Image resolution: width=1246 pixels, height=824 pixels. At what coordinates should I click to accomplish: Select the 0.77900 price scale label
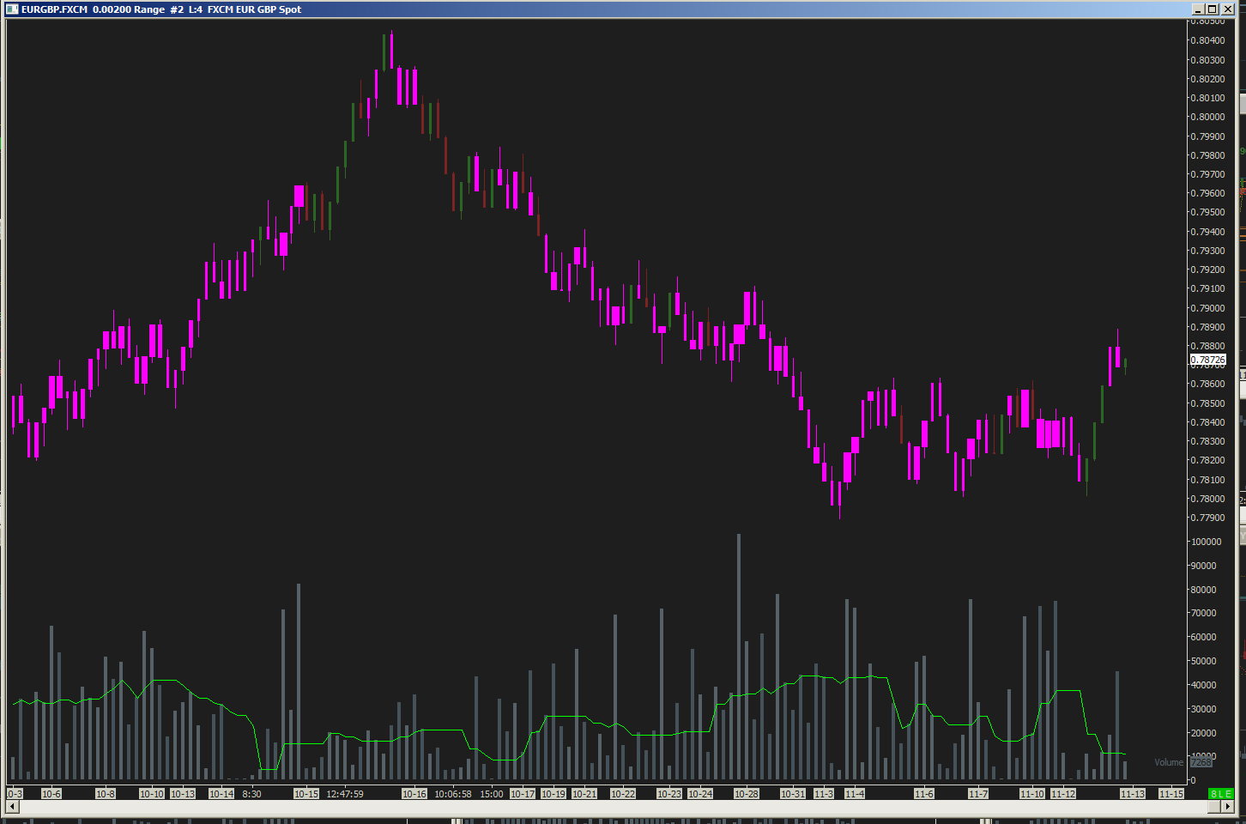pyautogui.click(x=1208, y=518)
